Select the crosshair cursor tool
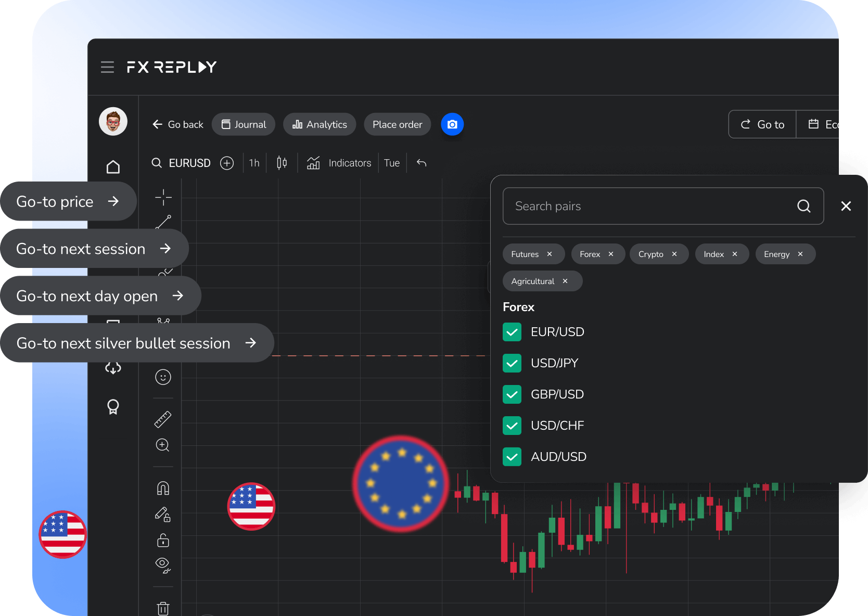868x616 pixels. tap(163, 198)
